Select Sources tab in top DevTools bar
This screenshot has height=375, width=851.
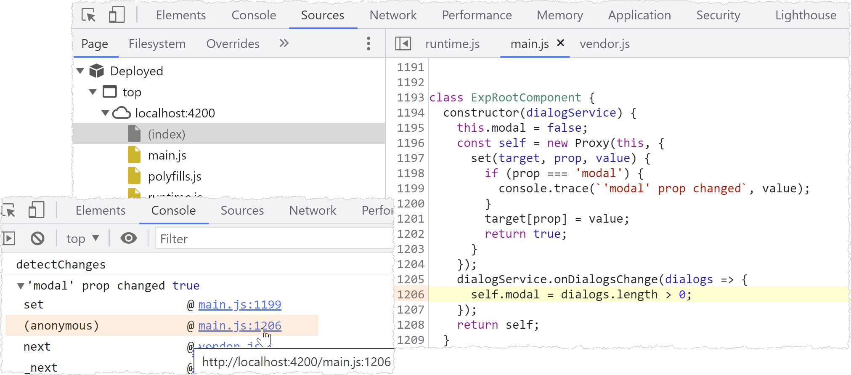323,15
